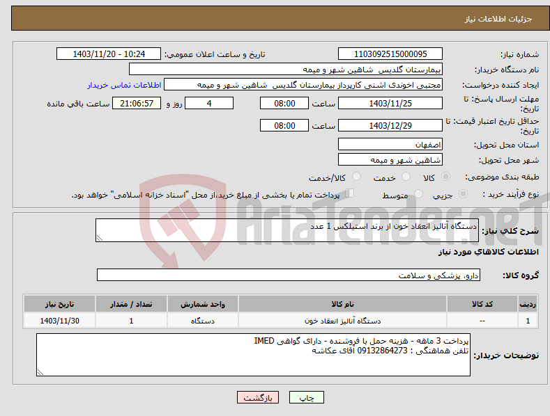This screenshot has height=416, width=550.
Task: Click the buyer organization name field
Action: tap(286, 70)
